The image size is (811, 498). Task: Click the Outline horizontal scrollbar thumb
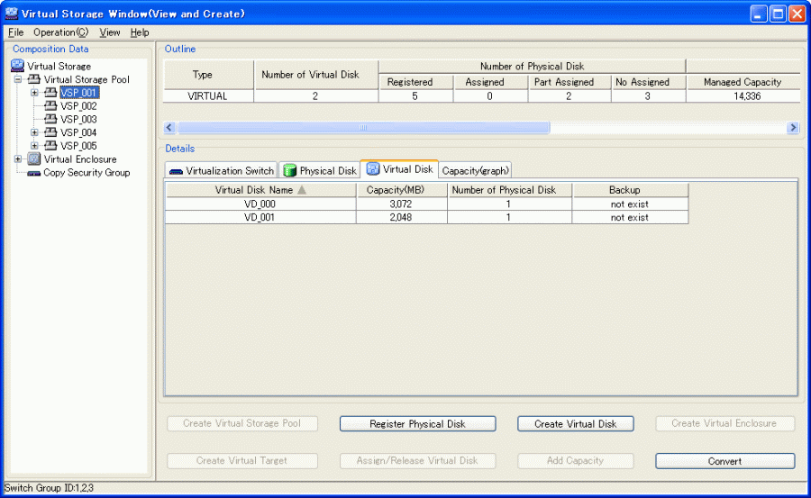(363, 128)
